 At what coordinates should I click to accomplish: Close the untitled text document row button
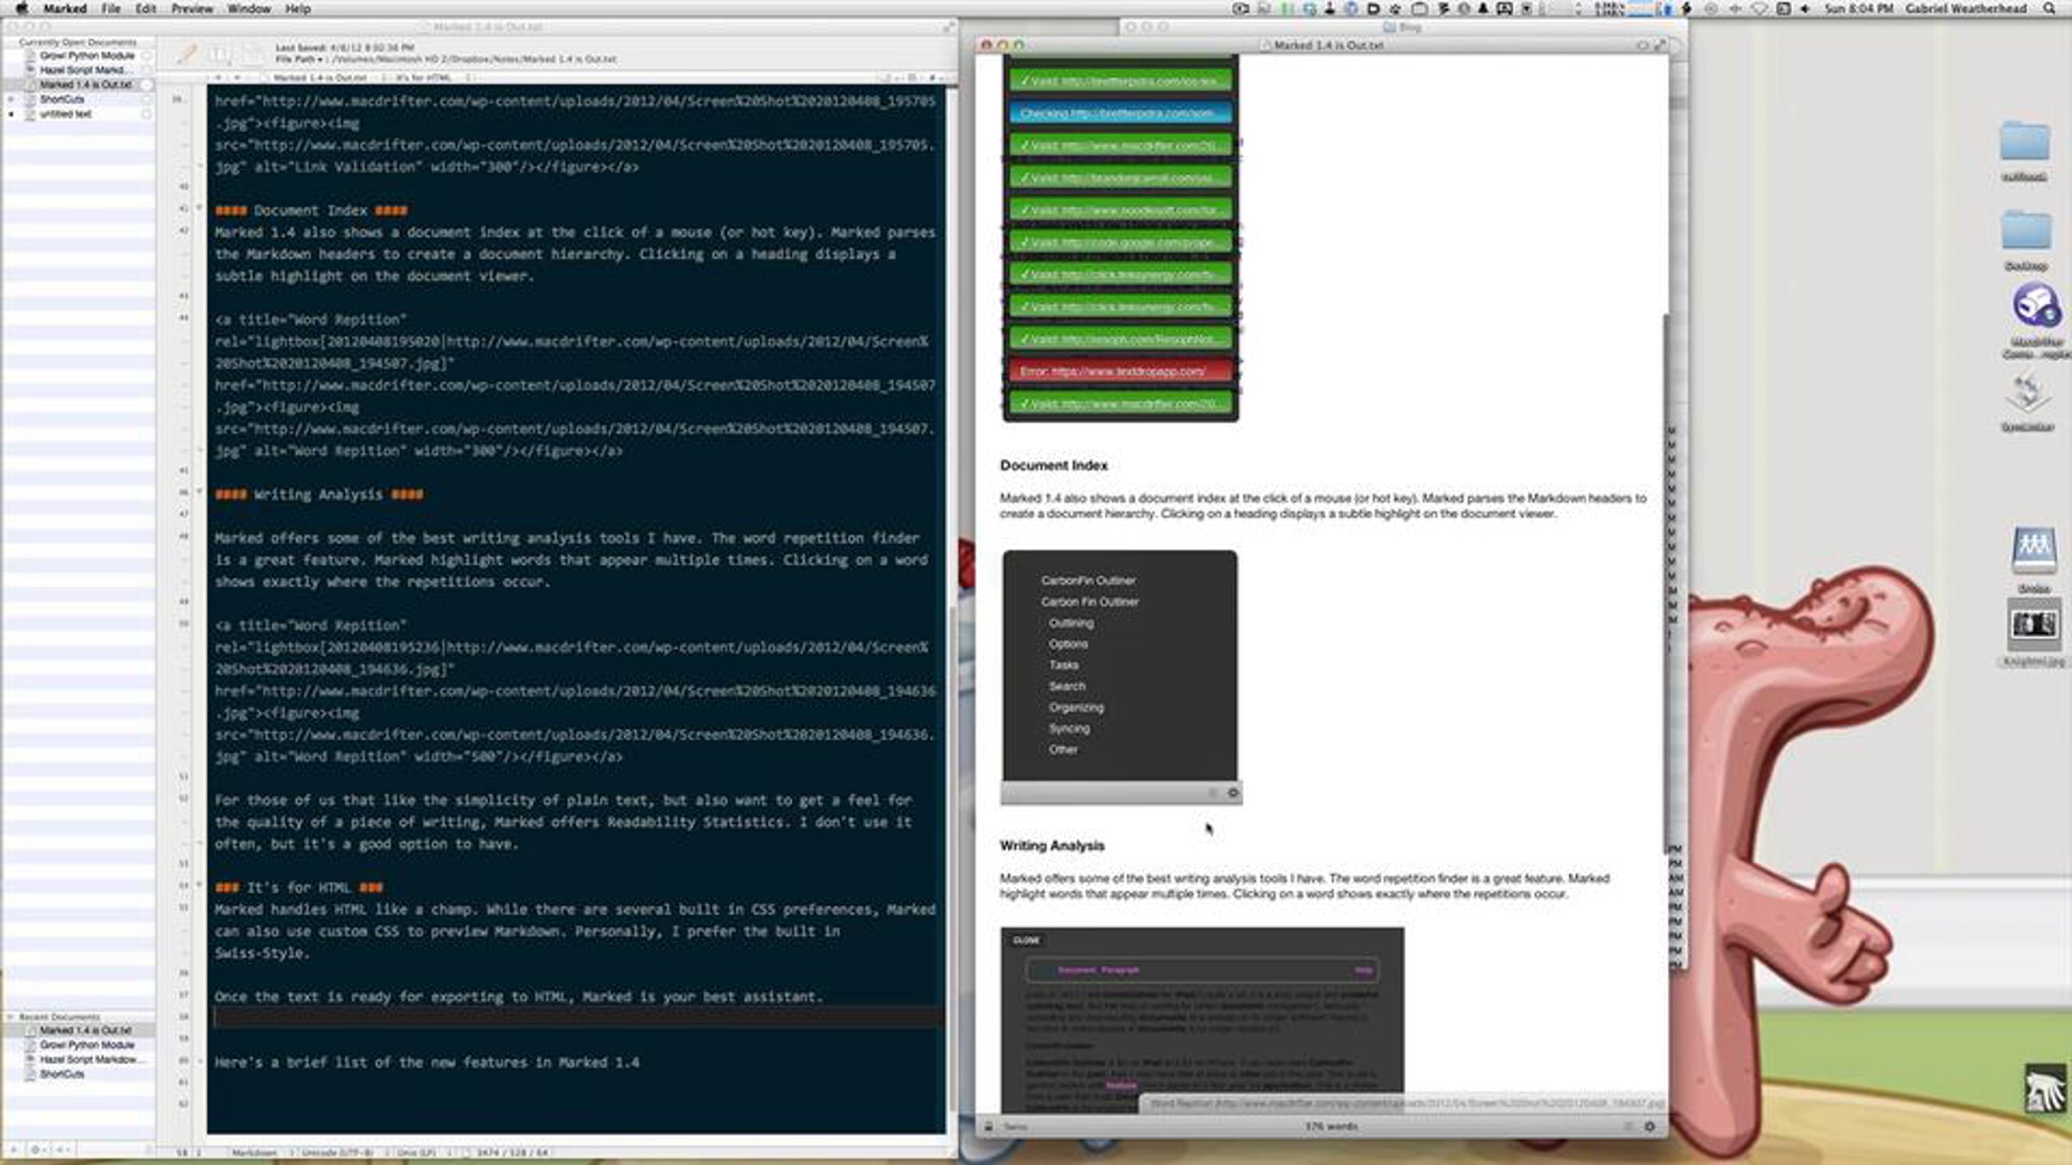click(x=147, y=114)
